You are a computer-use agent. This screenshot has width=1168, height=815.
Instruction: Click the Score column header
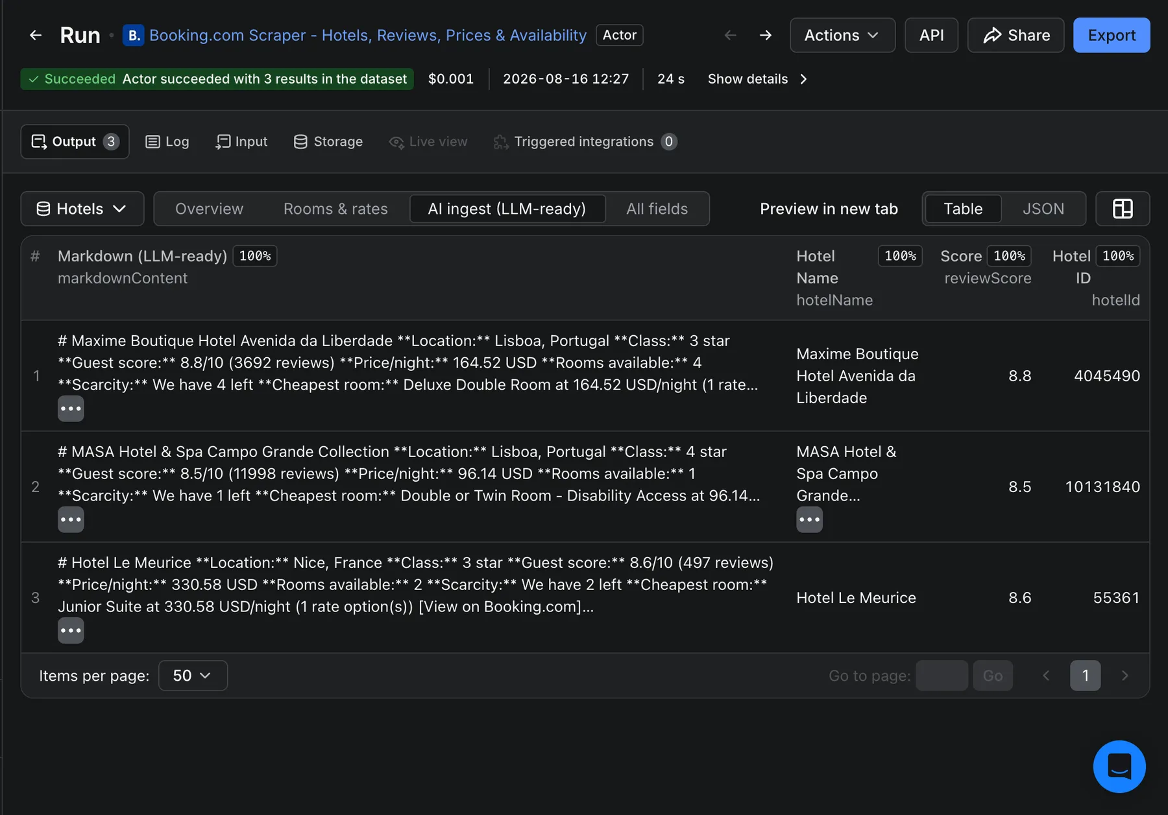(x=961, y=256)
